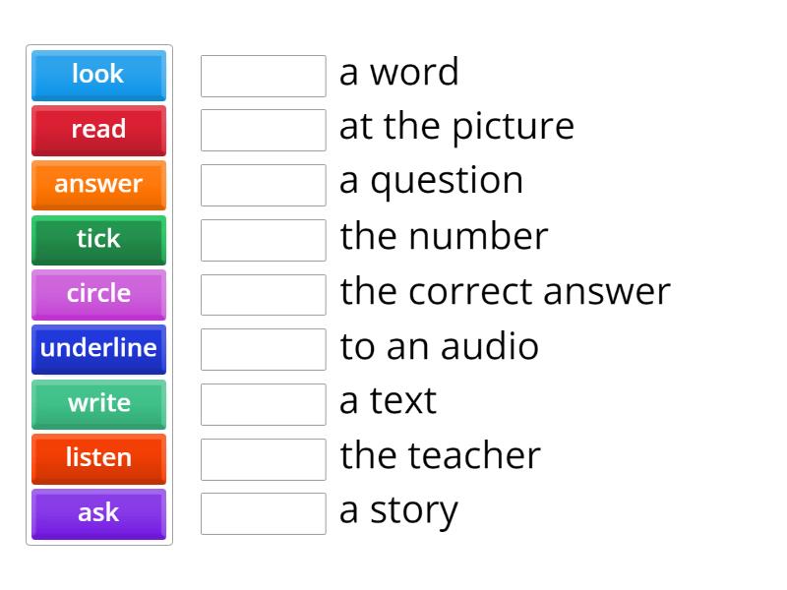
Task: Choose the purple 'ask' tile
Action: click(x=98, y=513)
